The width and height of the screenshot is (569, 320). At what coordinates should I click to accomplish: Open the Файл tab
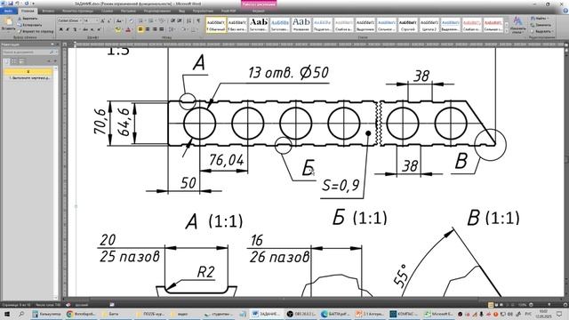click(x=9, y=12)
